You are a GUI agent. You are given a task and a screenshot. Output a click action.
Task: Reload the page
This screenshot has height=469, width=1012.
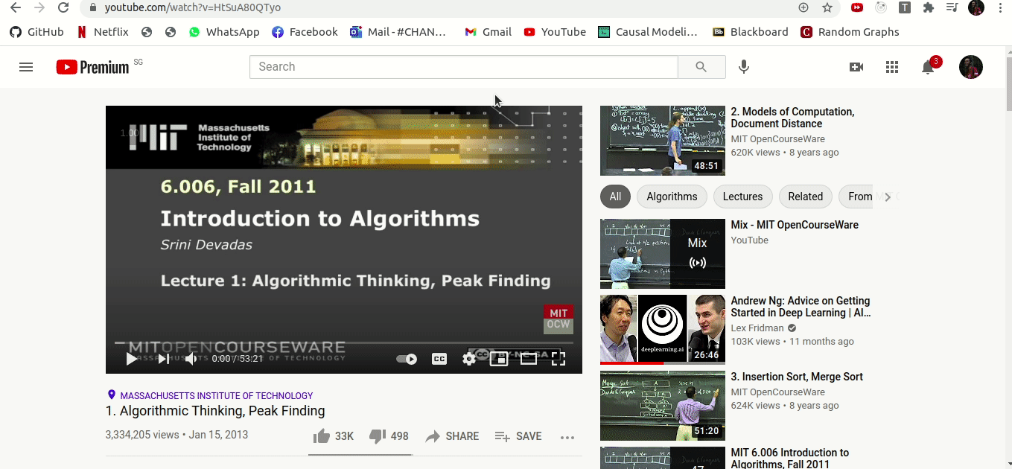point(63,7)
